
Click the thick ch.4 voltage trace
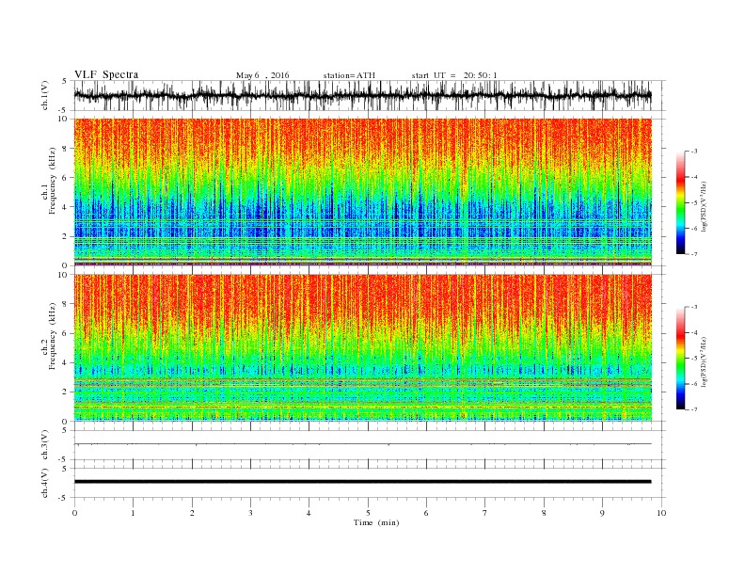pyautogui.click(x=362, y=482)
